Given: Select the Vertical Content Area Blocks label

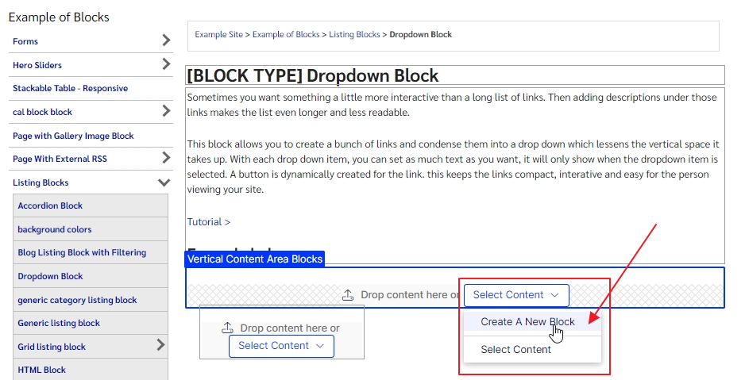Looking at the screenshot, I should click(255, 259).
